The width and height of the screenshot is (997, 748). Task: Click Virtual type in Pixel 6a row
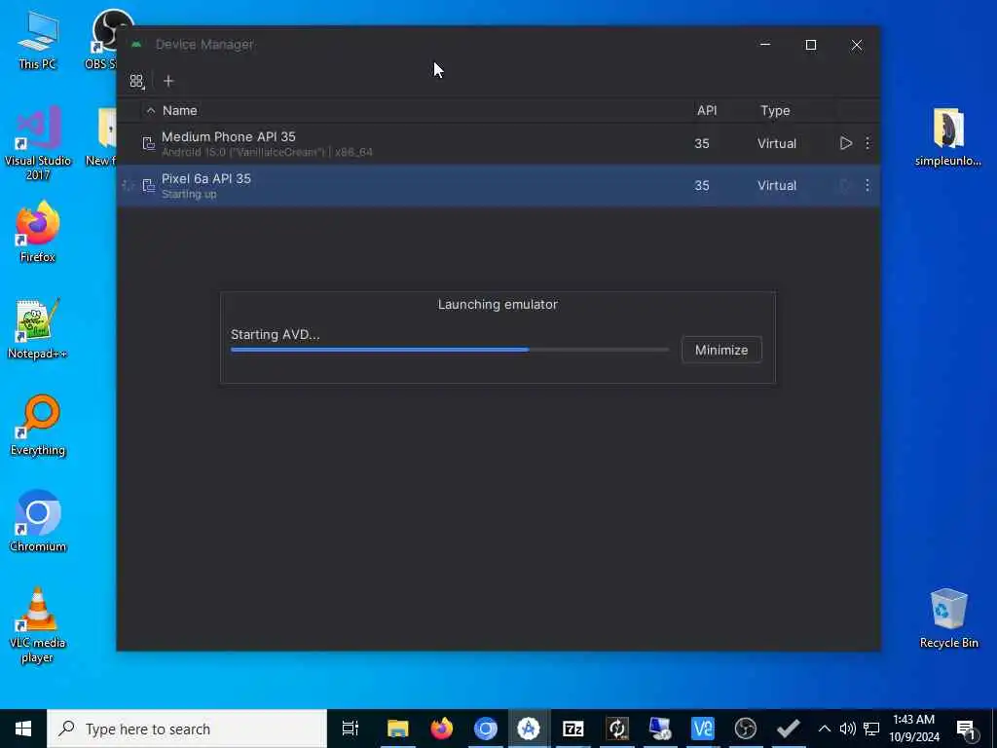[776, 185]
